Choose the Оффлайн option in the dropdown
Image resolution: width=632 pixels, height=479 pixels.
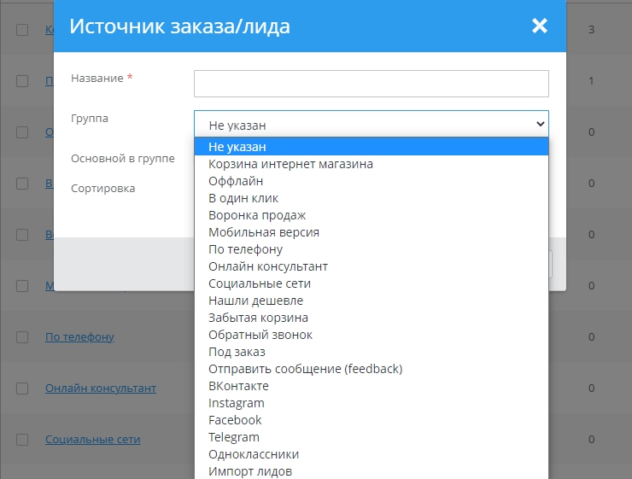click(x=236, y=181)
